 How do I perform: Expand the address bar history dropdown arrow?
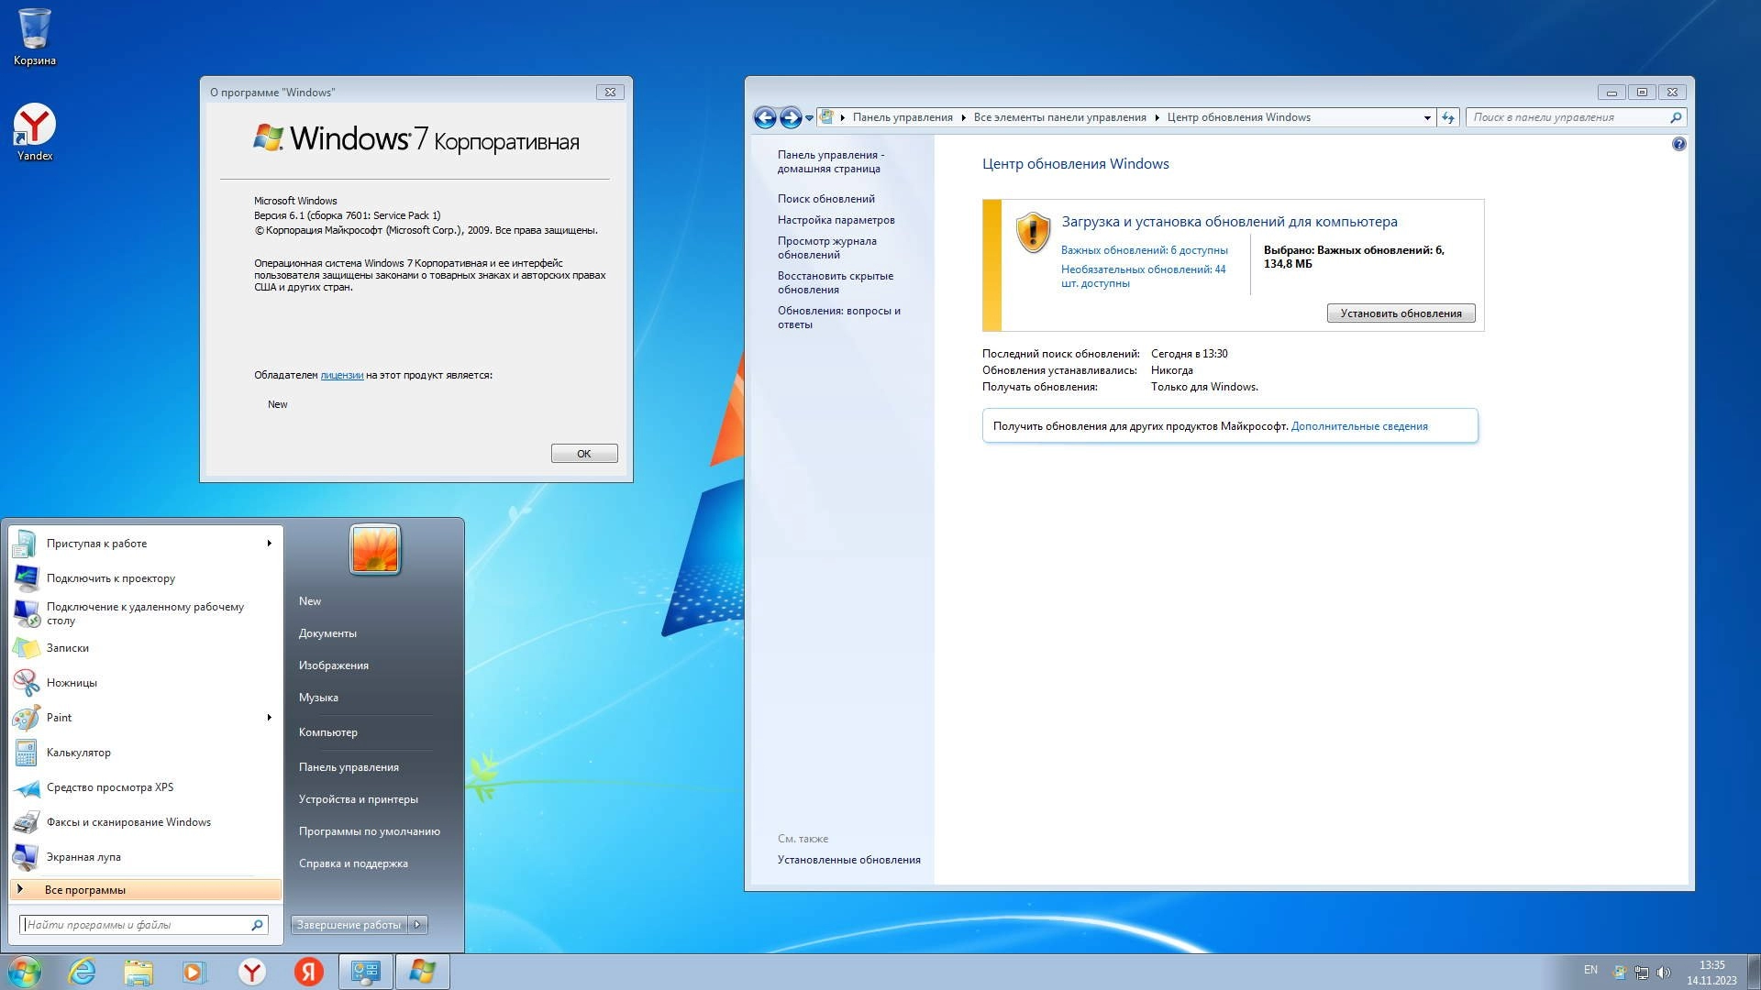[x=1427, y=117]
